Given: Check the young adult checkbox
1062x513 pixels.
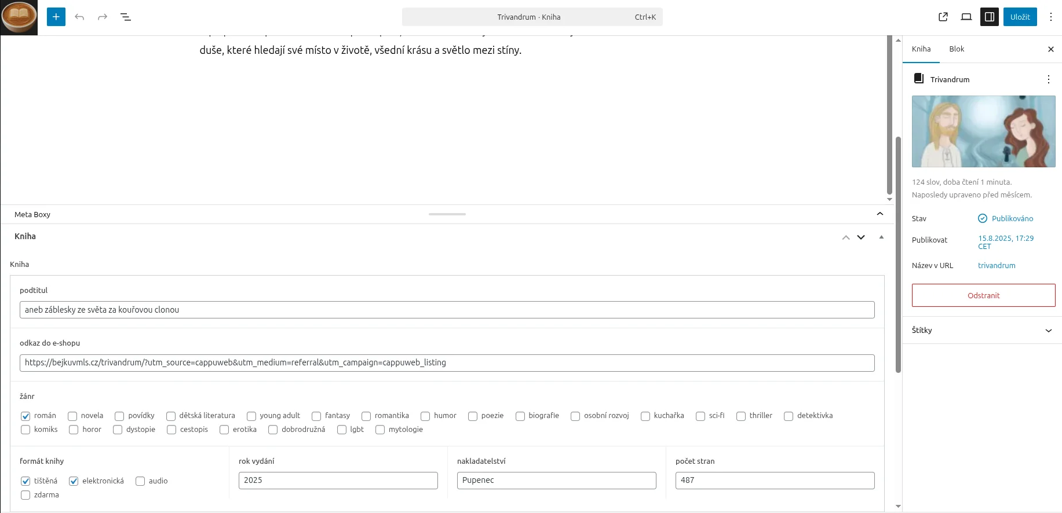Looking at the screenshot, I should (251, 416).
